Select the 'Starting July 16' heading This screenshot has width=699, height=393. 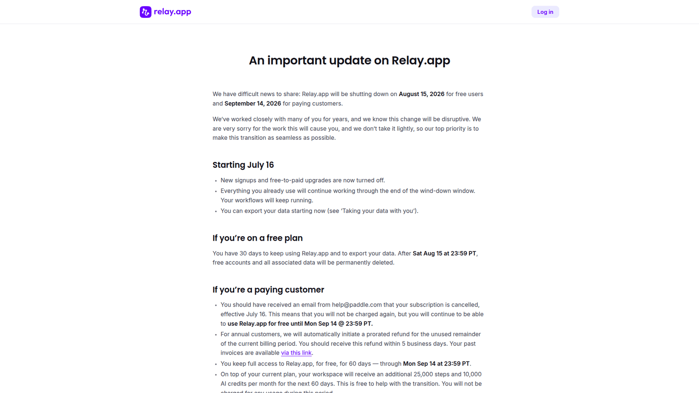[243, 165]
